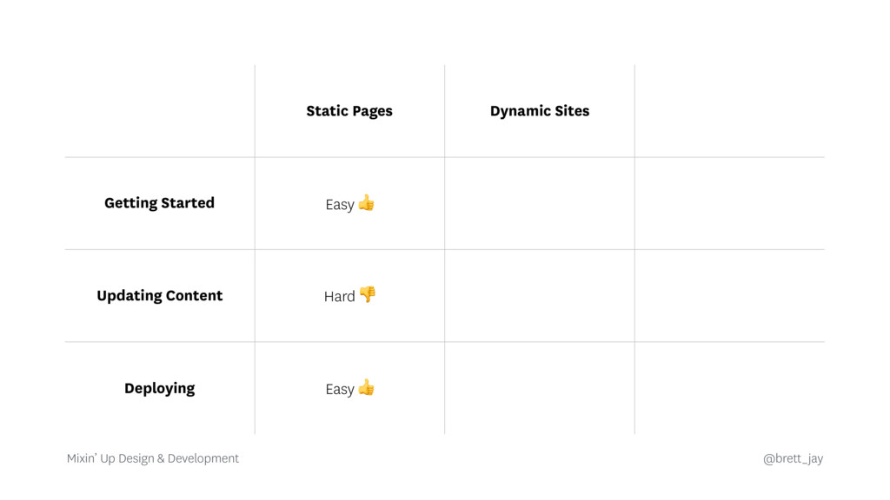The height and width of the screenshot is (500, 890).
Task: Click the blank header cell left of Static Pages
Action: click(159, 111)
